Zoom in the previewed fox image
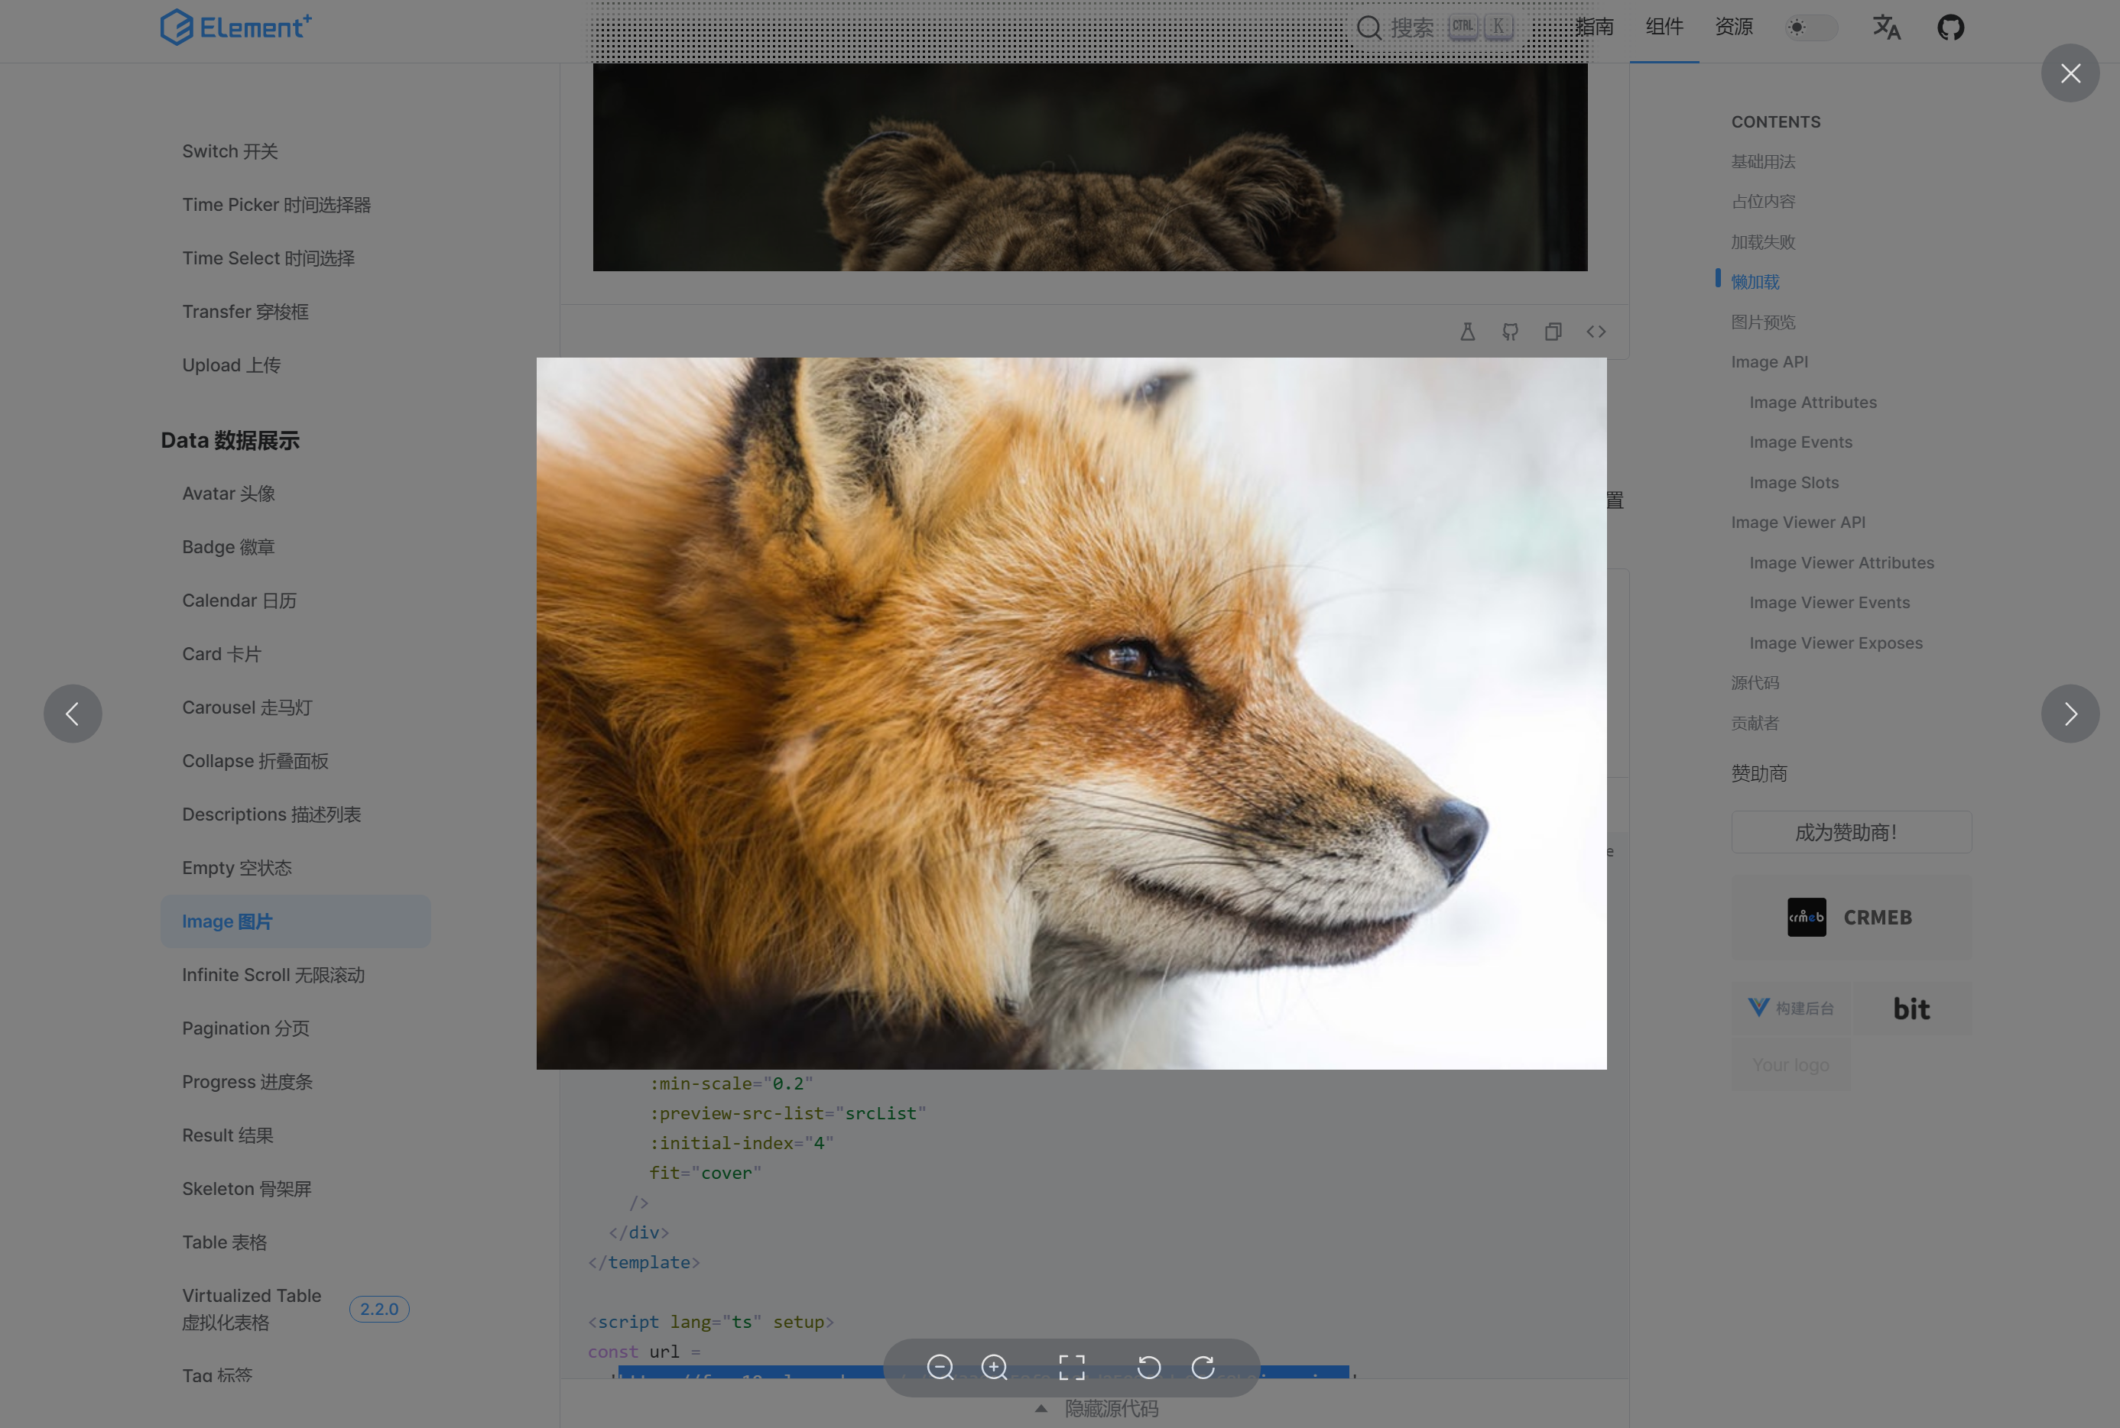2120x1428 pixels. pyautogui.click(x=994, y=1366)
